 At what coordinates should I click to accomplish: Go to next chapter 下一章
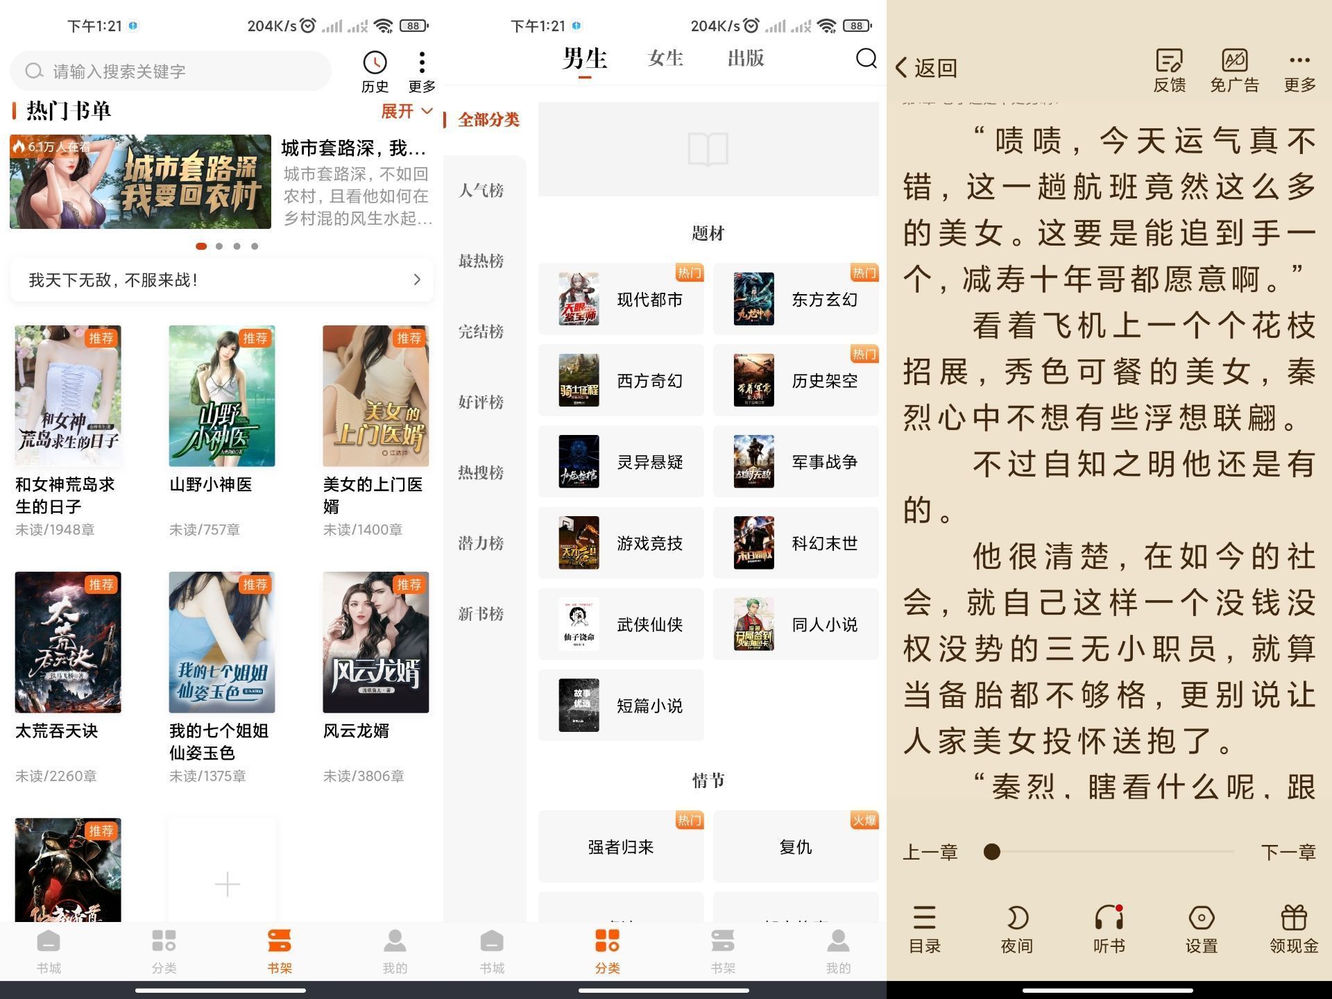click(x=1288, y=852)
